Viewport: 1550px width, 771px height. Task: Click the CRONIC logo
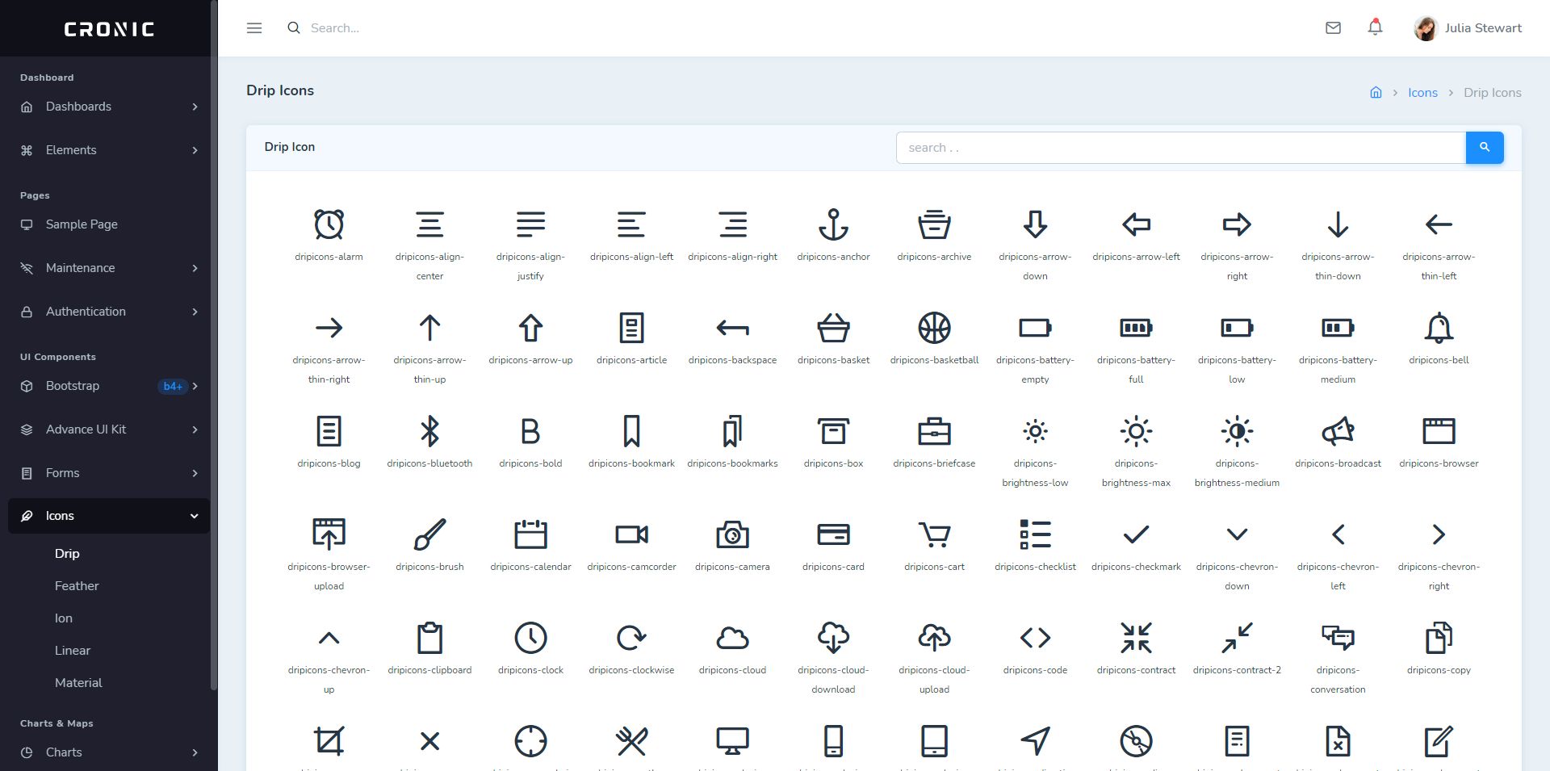pos(109,29)
